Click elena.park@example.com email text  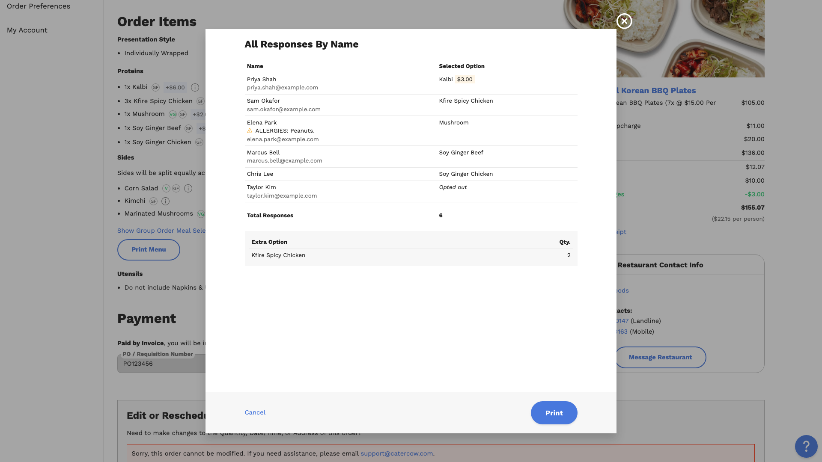click(283, 139)
